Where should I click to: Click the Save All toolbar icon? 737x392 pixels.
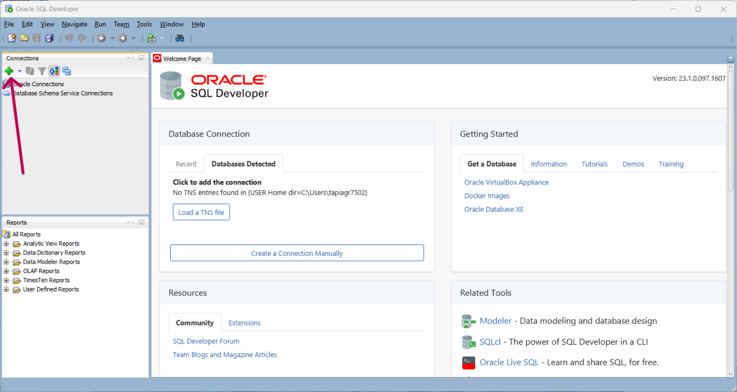click(x=50, y=38)
